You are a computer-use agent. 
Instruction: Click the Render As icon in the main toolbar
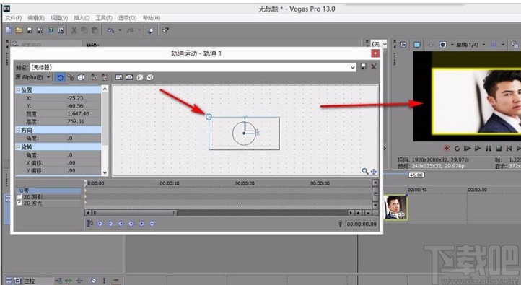click(51, 30)
